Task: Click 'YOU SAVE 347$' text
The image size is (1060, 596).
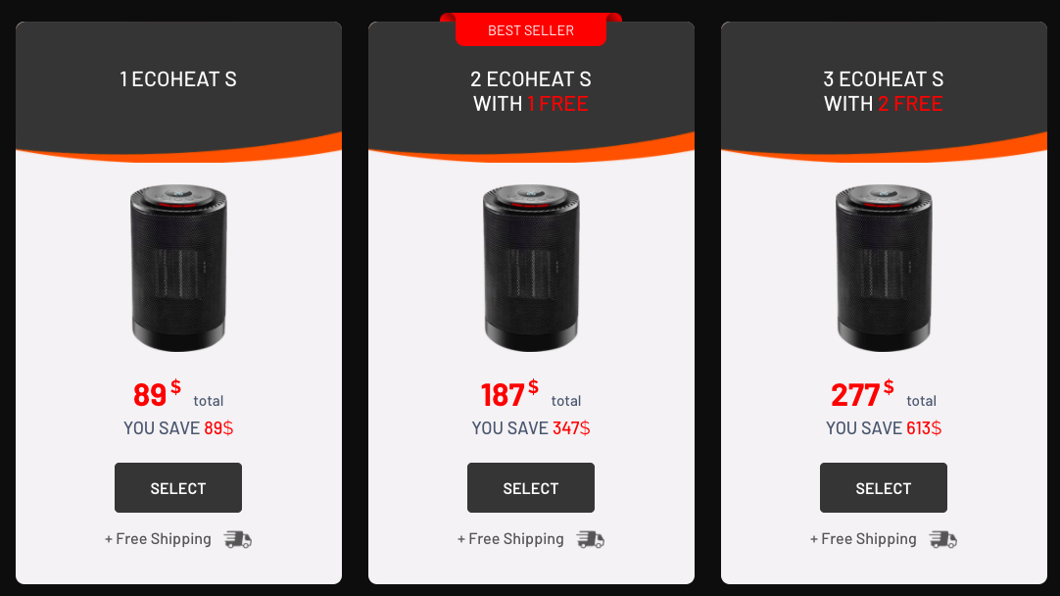Action: click(x=531, y=428)
